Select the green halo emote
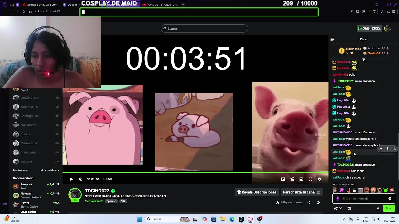The height and width of the screenshot is (224, 399). click(386, 190)
